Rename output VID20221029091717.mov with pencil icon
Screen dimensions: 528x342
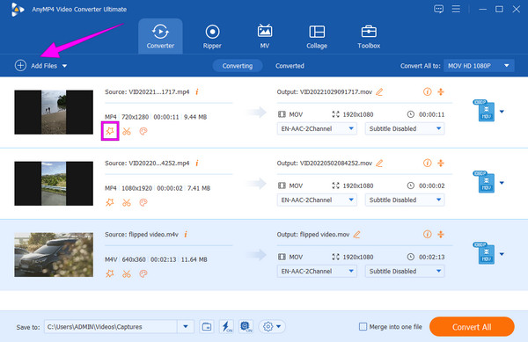[379, 91]
